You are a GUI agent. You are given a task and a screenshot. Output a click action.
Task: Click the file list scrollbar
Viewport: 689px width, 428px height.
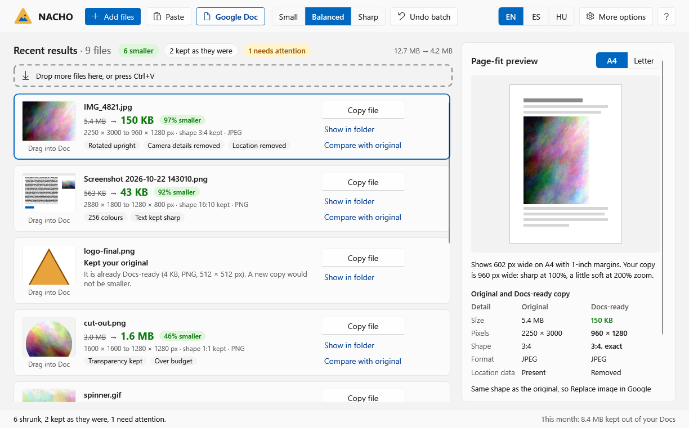[449, 172]
